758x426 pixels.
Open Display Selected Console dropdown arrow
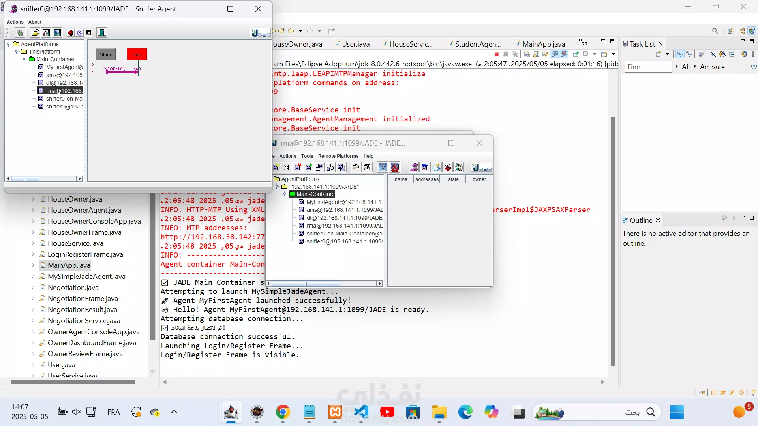[x=594, y=54]
